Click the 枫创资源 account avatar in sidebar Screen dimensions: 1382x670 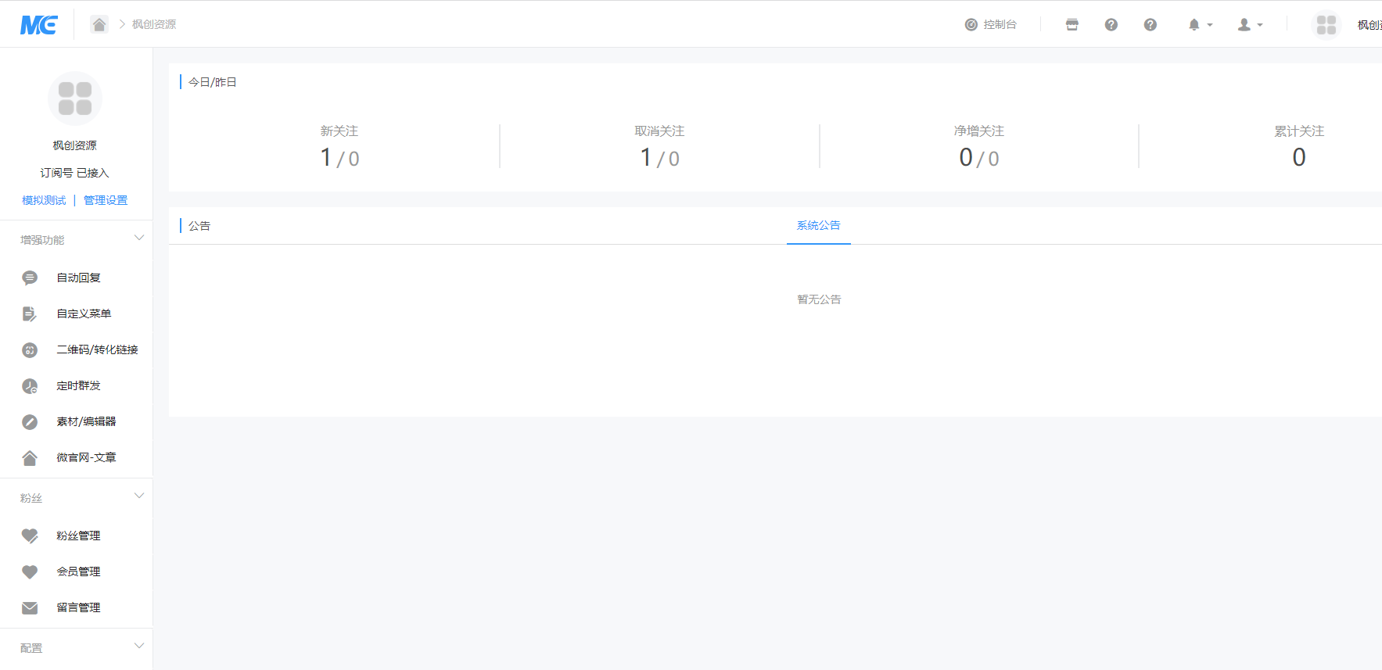(75, 99)
